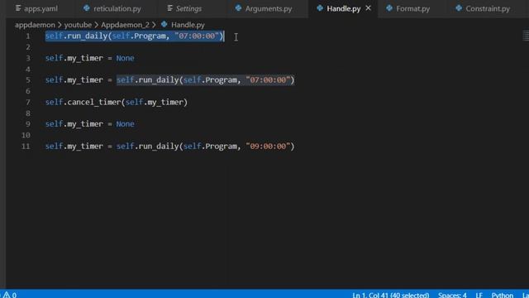Click "09:00:00" string on line 11
529x298 pixels.
268,147
